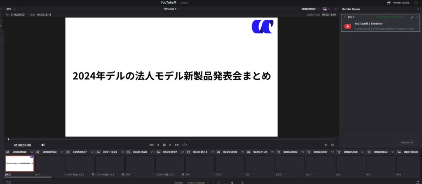
Task: Click the viewer scrubber playhead
Action: 9,140
